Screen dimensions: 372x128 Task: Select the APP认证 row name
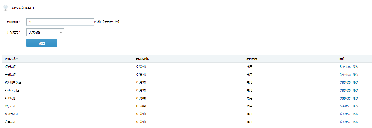point(10,98)
